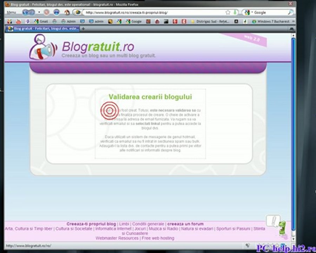Open a new tab with plus button
The width and height of the screenshot is (316, 253).
83,29
